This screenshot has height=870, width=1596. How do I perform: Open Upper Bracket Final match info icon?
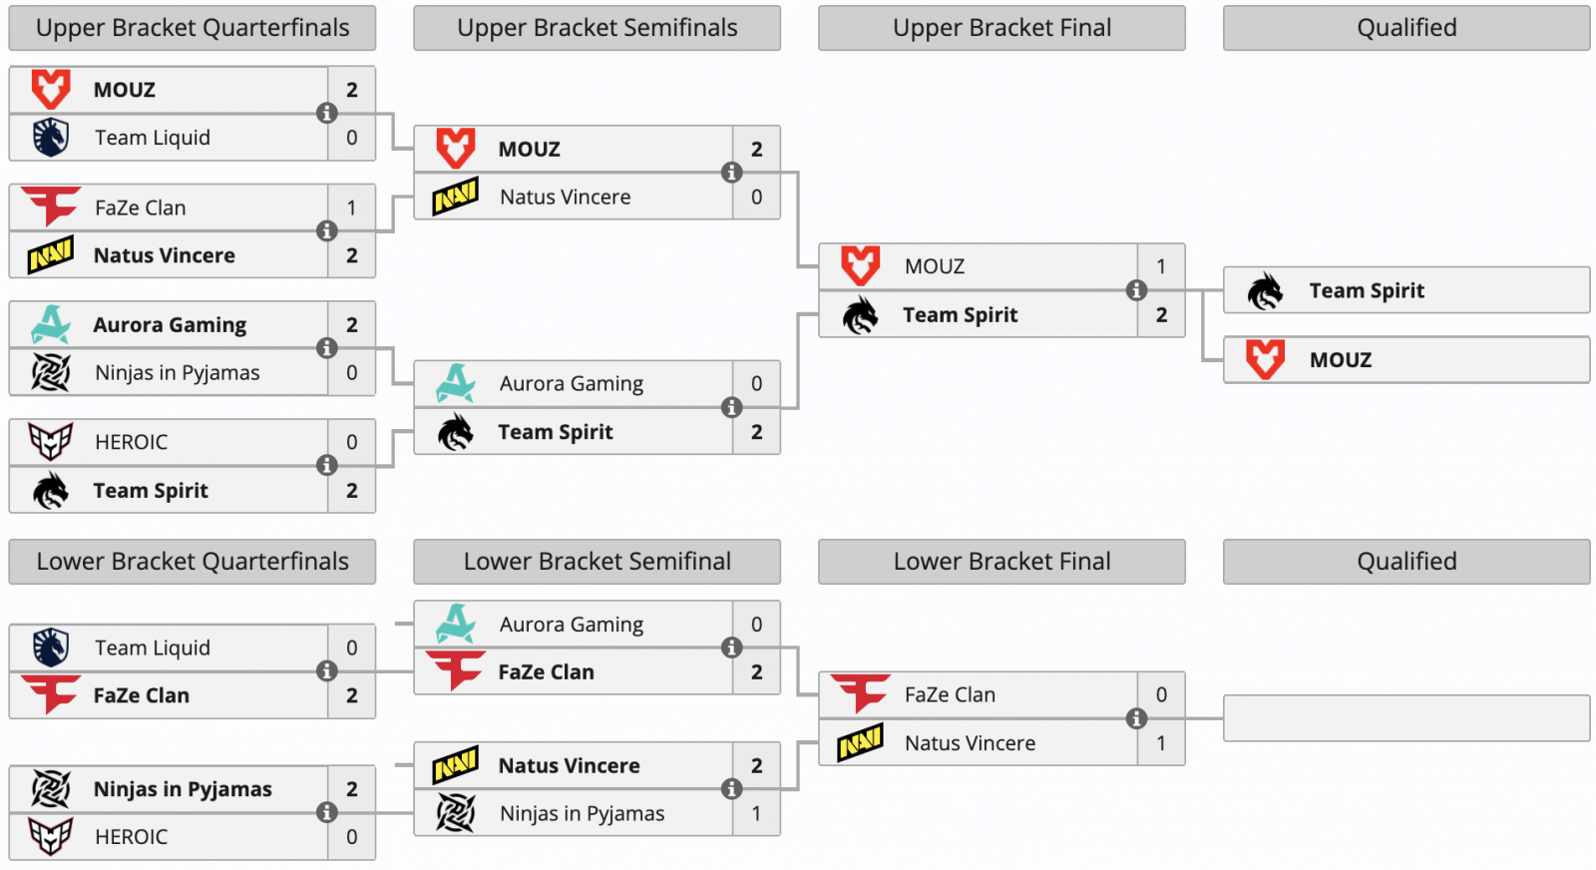1136,289
